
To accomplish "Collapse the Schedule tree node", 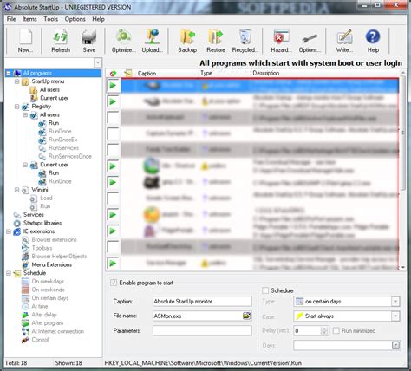I will pyautogui.click(x=9, y=273).
